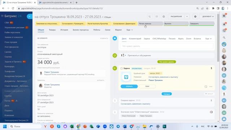Open Диск in left sidebar

7,105
